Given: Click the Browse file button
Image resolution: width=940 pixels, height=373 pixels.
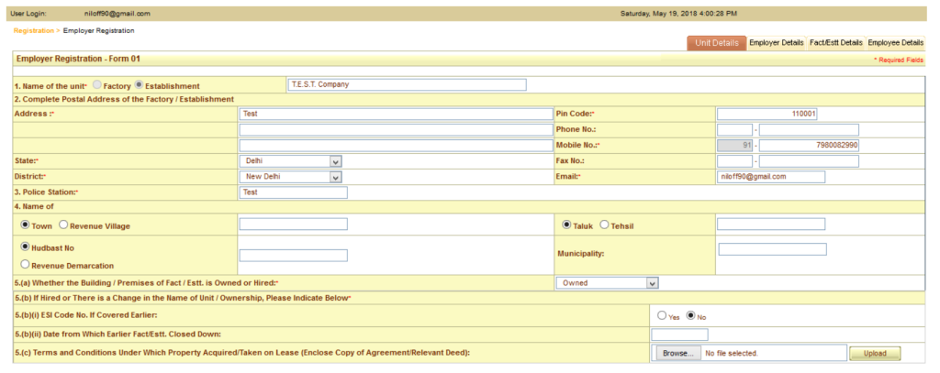Looking at the screenshot, I should pos(677,353).
